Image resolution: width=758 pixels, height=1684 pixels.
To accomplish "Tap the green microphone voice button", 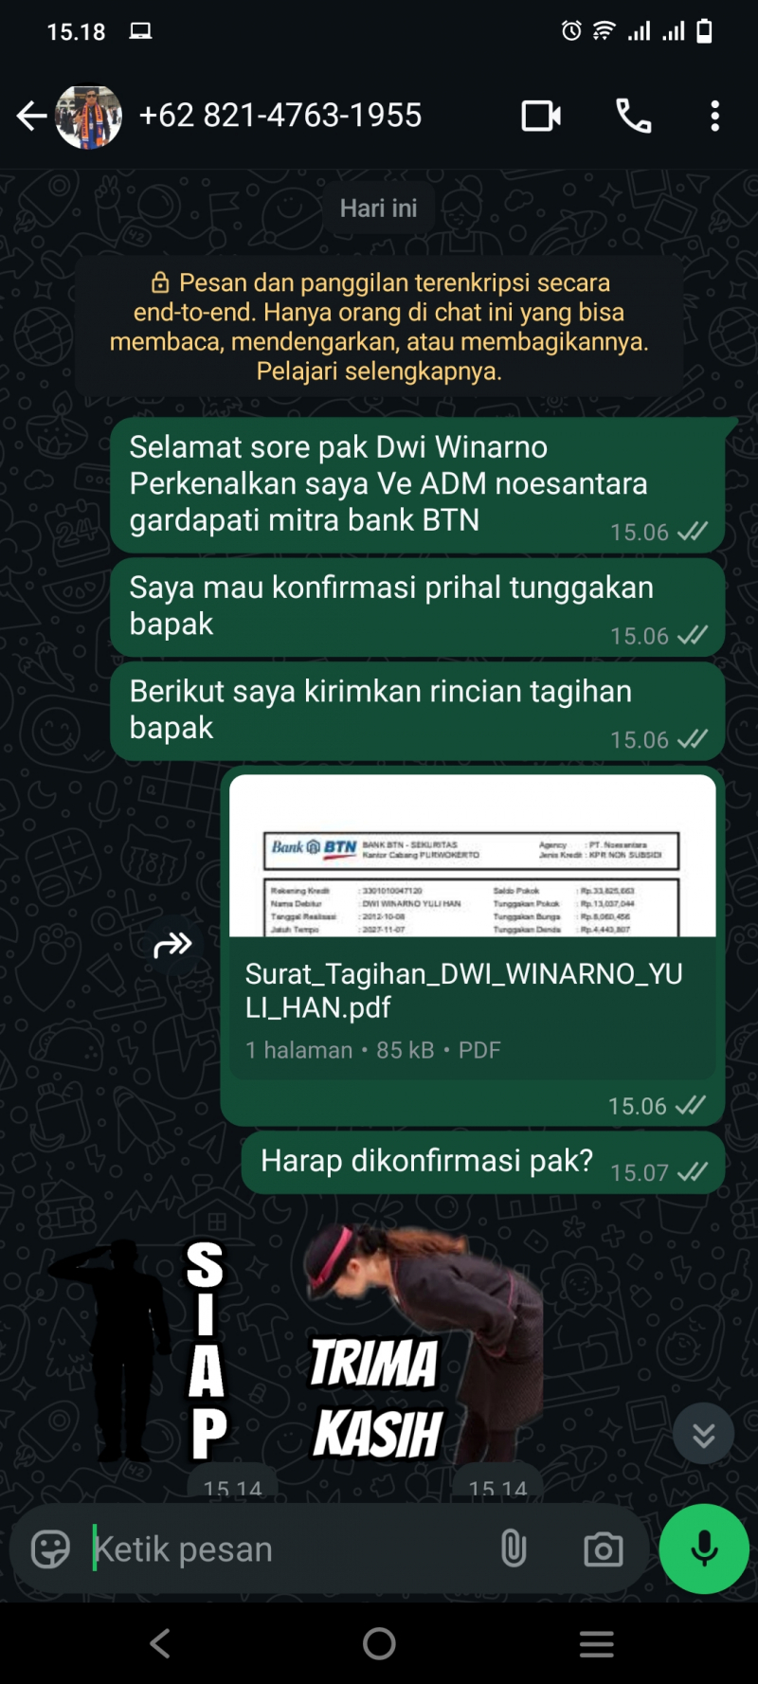I will [704, 1549].
